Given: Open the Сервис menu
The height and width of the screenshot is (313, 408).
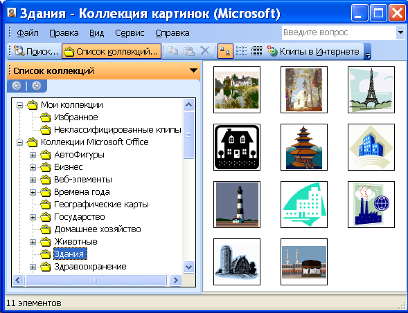Looking at the screenshot, I should pyautogui.click(x=130, y=33).
